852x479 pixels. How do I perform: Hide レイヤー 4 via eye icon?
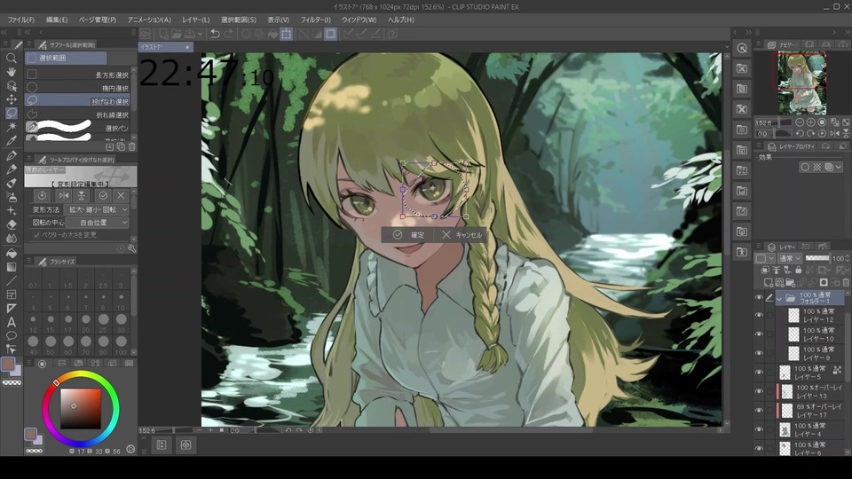click(x=759, y=429)
